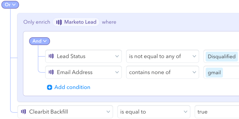Click the 'true' value field
239x119 pixels.
[x=217, y=112]
